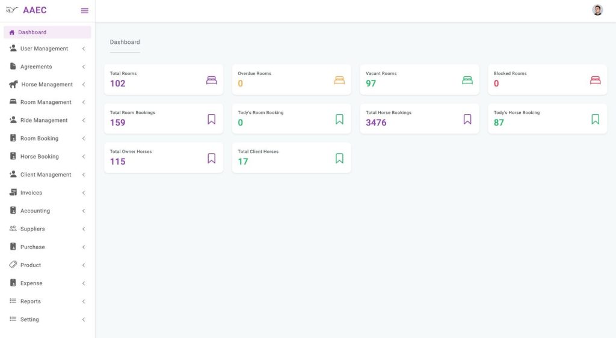The width and height of the screenshot is (616, 338).
Task: Open the Tody's Horse Booking card
Action: coord(547,118)
